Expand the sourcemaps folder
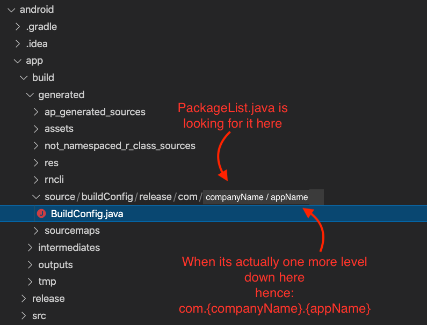 (72, 231)
